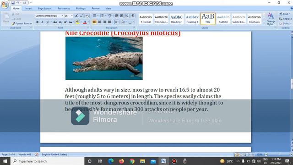Click the Bandicam record taskbar icon
The width and height of the screenshot is (293, 165).
(174, 161)
